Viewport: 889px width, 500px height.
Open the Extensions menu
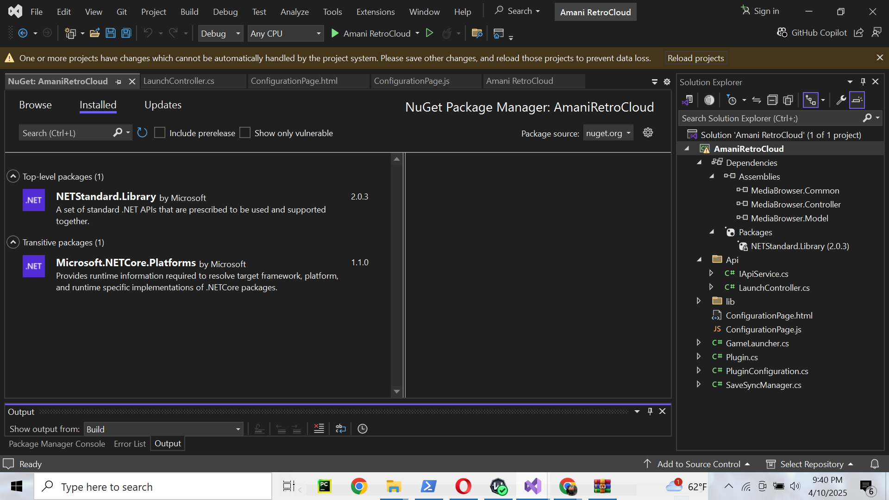(376, 12)
